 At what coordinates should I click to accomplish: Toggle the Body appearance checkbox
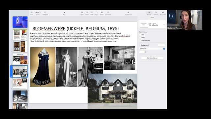coord(140,37)
